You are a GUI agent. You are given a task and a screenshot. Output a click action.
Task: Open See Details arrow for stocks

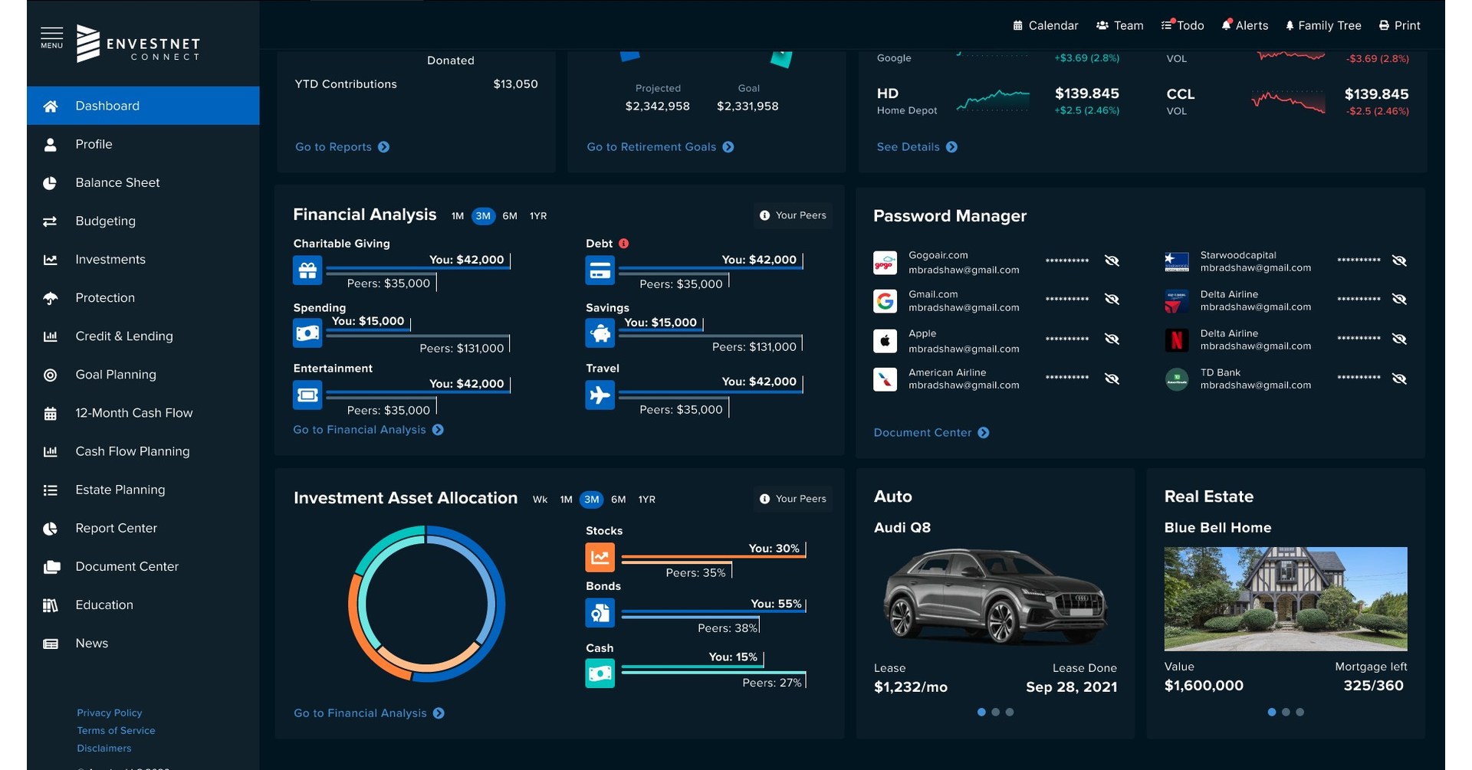tap(951, 147)
